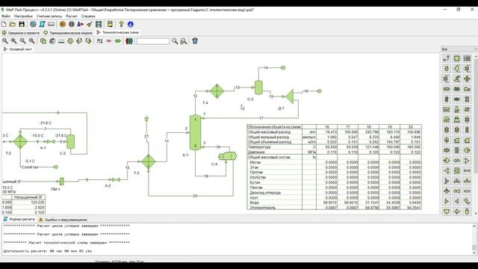This screenshot has height=269, width=478.
Task: Click the checkmark pencil toolbar icon
Action: (x=90, y=24)
